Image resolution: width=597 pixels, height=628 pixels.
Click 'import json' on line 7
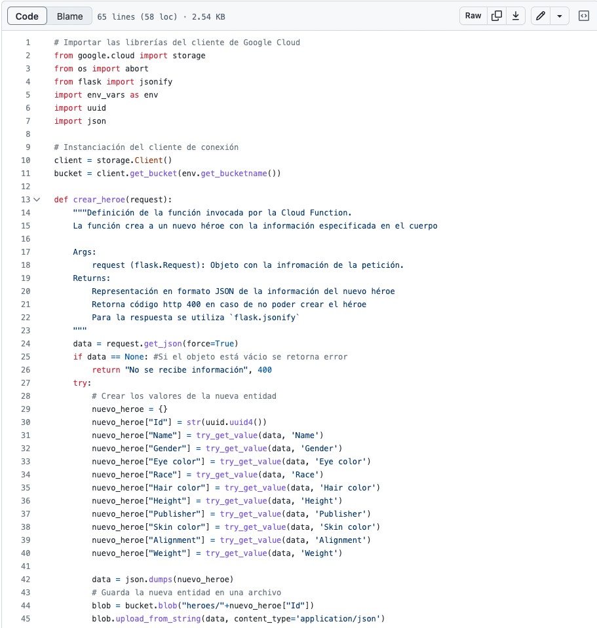(x=80, y=121)
